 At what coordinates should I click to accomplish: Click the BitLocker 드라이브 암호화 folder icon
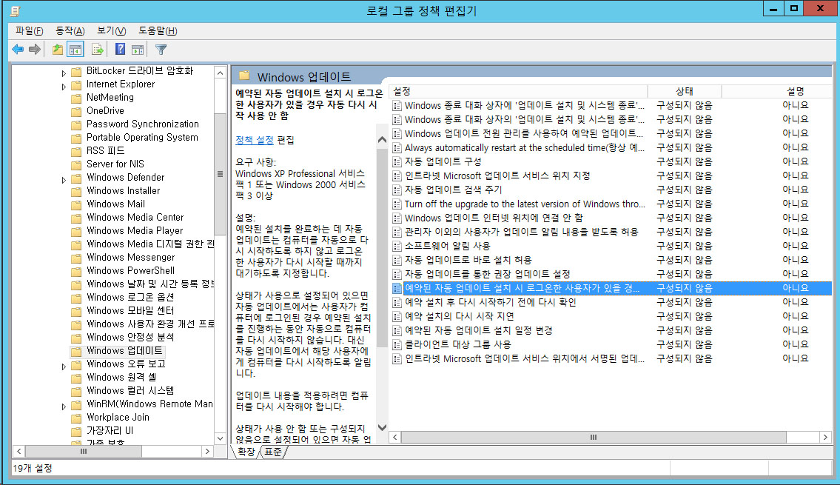(77, 71)
